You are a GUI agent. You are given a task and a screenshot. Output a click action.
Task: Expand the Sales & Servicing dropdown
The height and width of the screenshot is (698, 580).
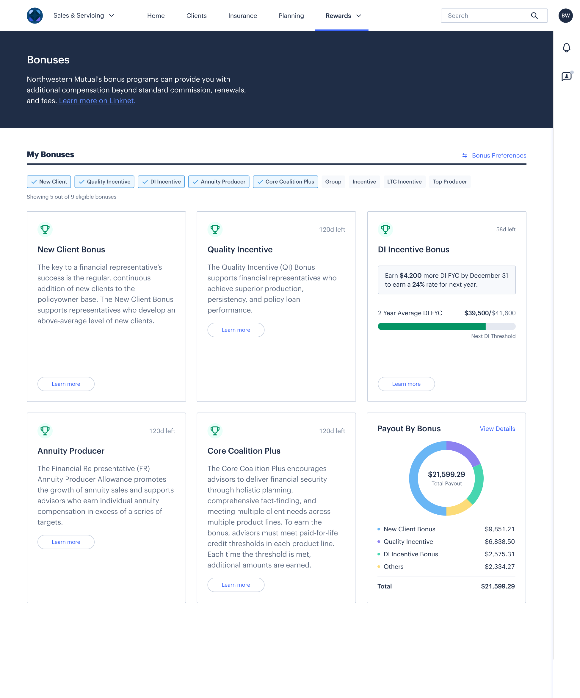point(84,15)
